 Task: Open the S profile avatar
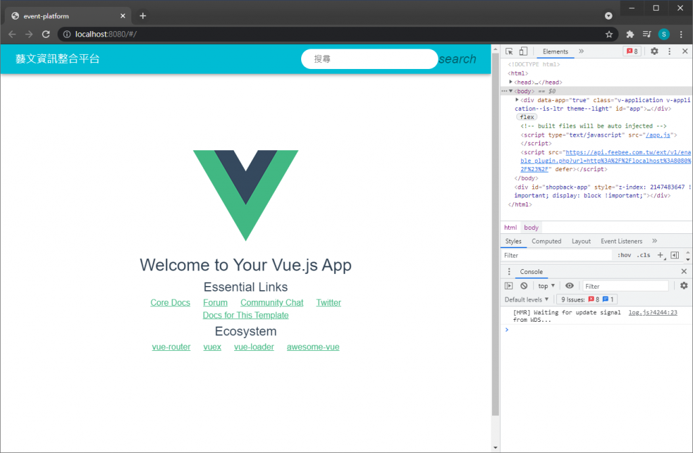tap(663, 34)
